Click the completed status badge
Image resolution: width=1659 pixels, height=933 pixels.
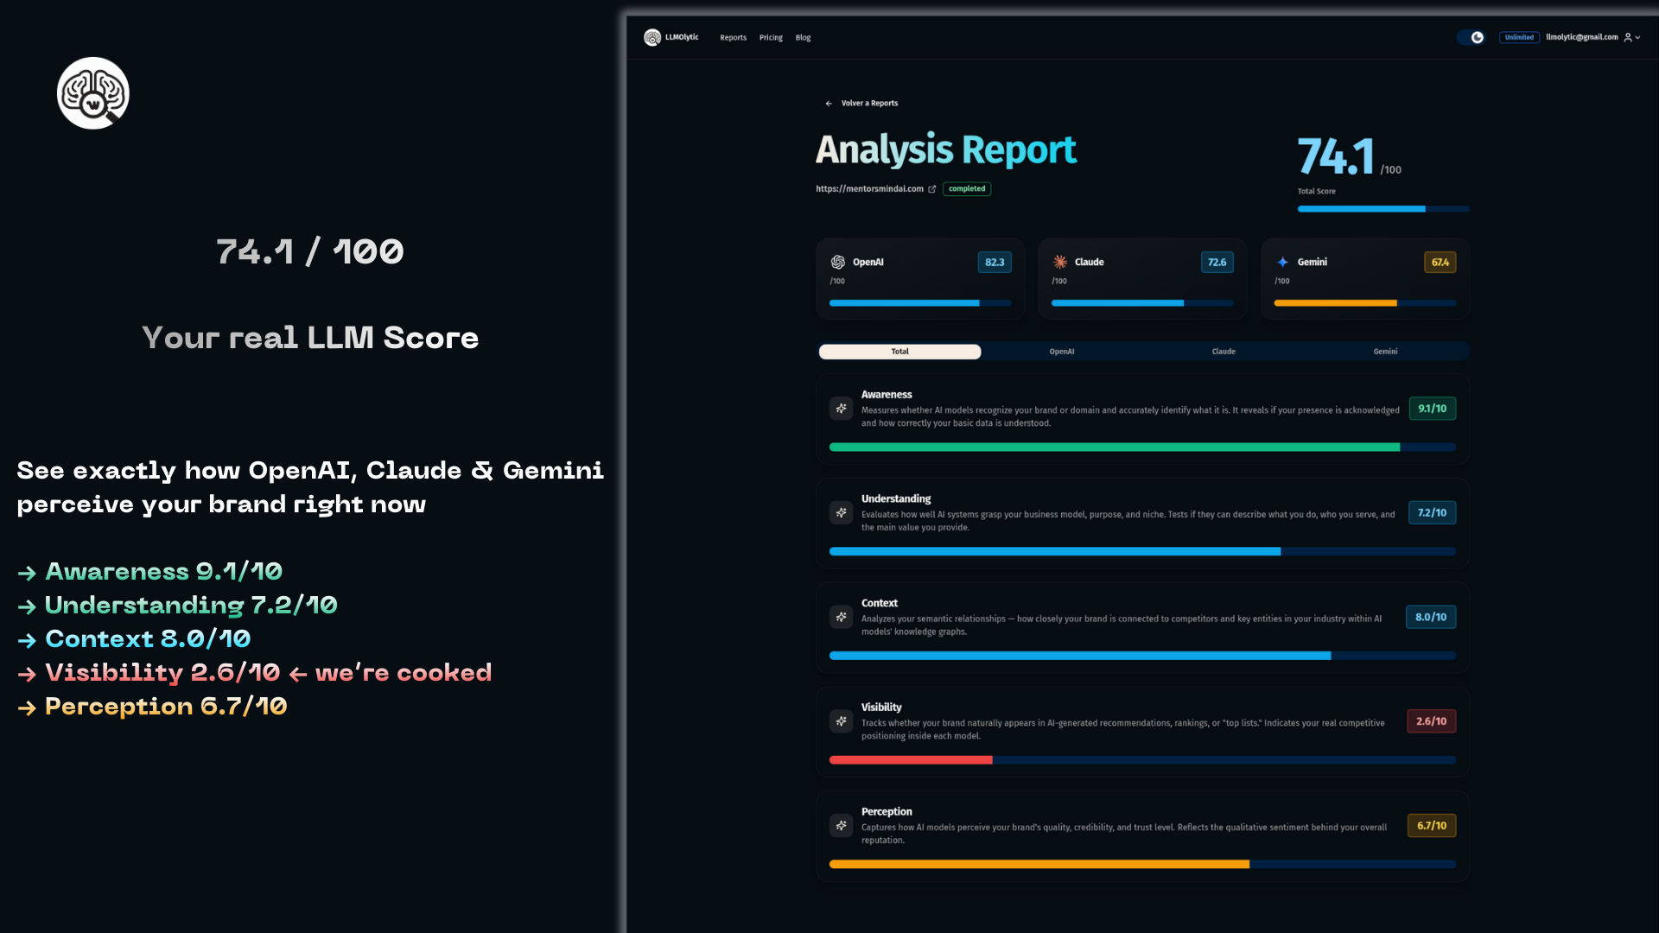coord(966,188)
